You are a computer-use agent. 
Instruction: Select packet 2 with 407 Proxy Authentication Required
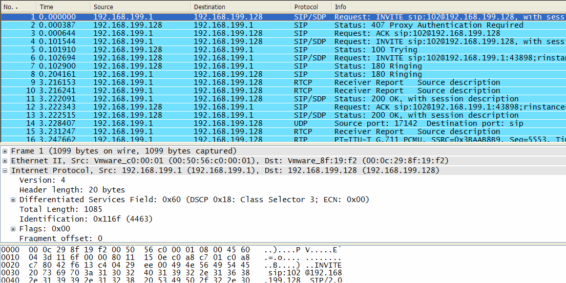[283, 25]
